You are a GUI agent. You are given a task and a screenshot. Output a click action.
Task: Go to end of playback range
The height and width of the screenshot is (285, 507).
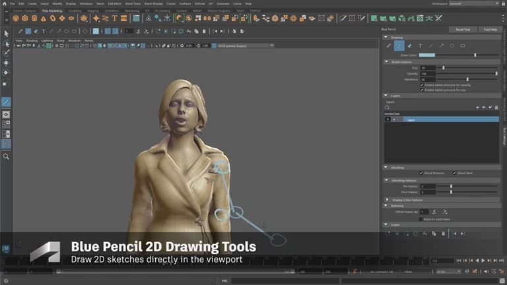click(x=502, y=261)
